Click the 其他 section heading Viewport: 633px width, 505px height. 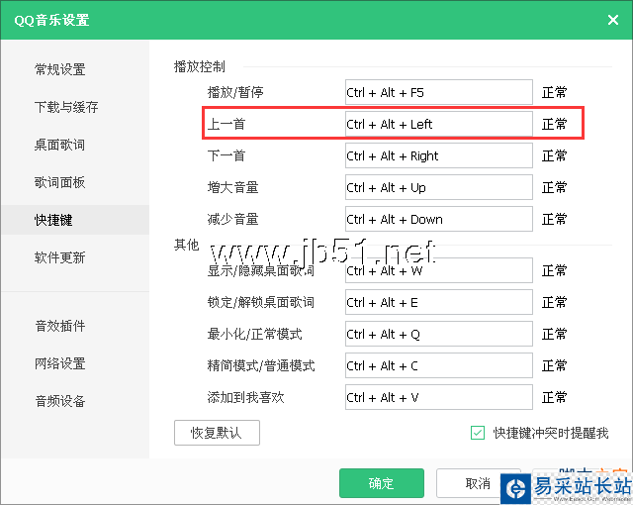[187, 245]
